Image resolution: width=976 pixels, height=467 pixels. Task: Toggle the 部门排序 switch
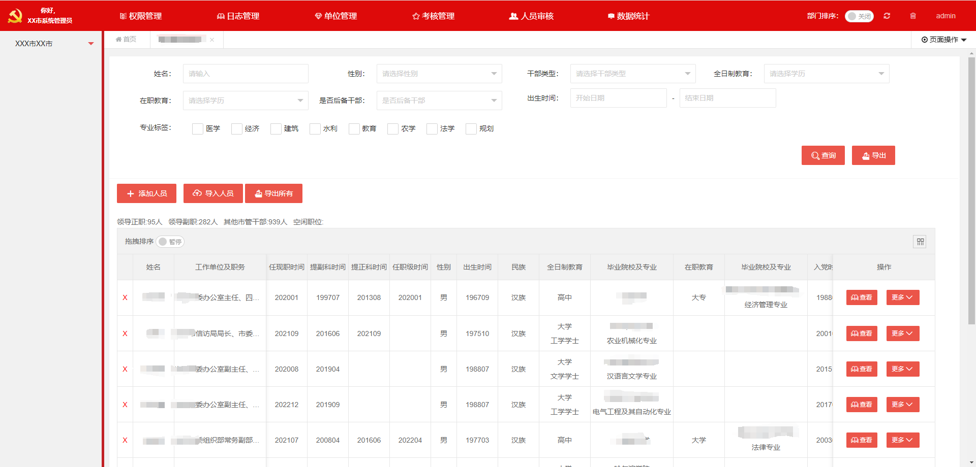pos(859,16)
